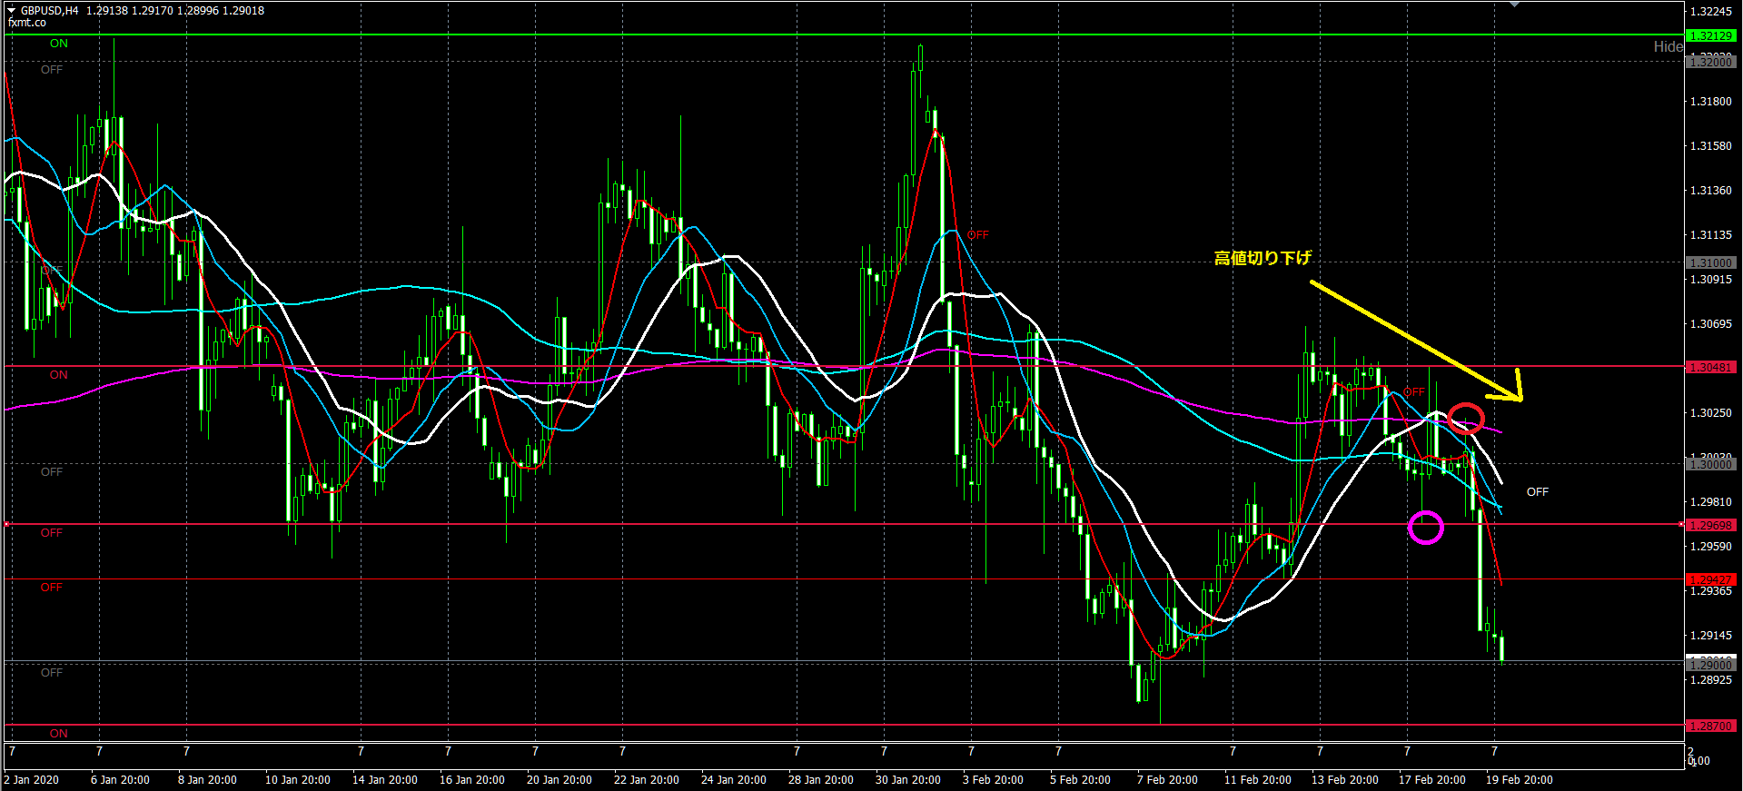Click the 1.31135 value on the price scale
Image resolution: width=1743 pixels, height=791 pixels.
(1711, 235)
